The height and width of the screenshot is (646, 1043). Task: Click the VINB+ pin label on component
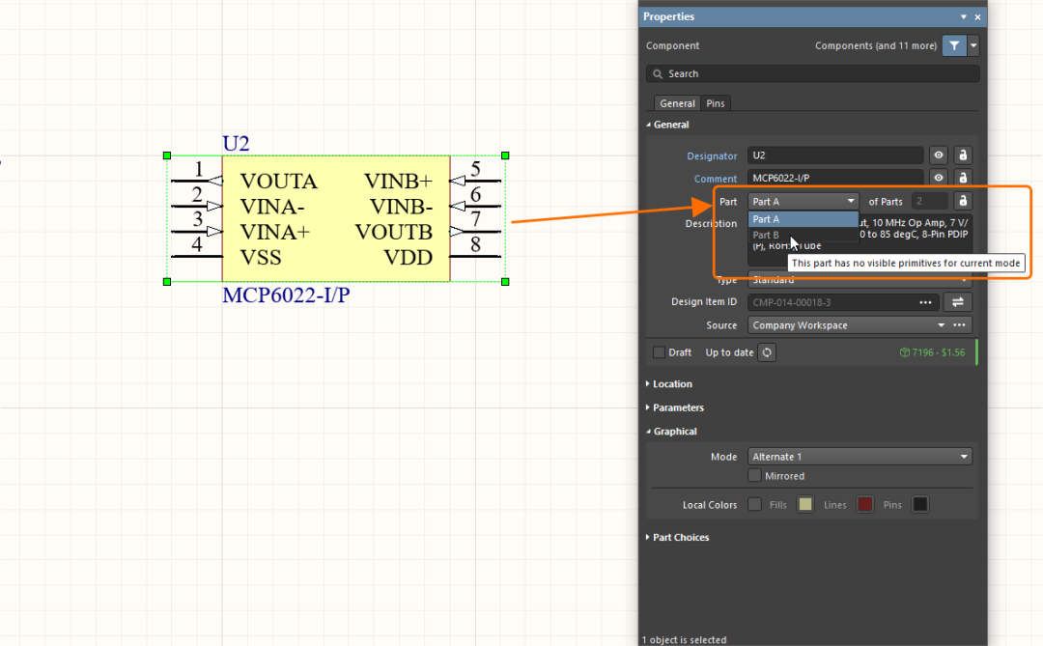(398, 181)
